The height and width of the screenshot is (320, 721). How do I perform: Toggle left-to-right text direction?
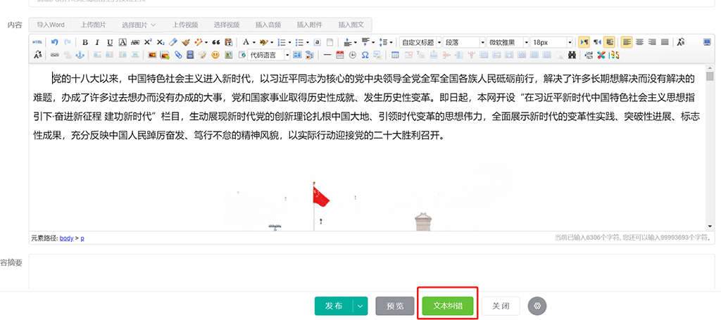click(582, 42)
